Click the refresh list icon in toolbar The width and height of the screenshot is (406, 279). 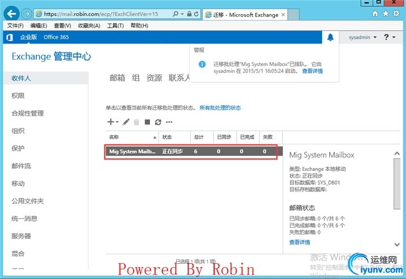(158, 122)
